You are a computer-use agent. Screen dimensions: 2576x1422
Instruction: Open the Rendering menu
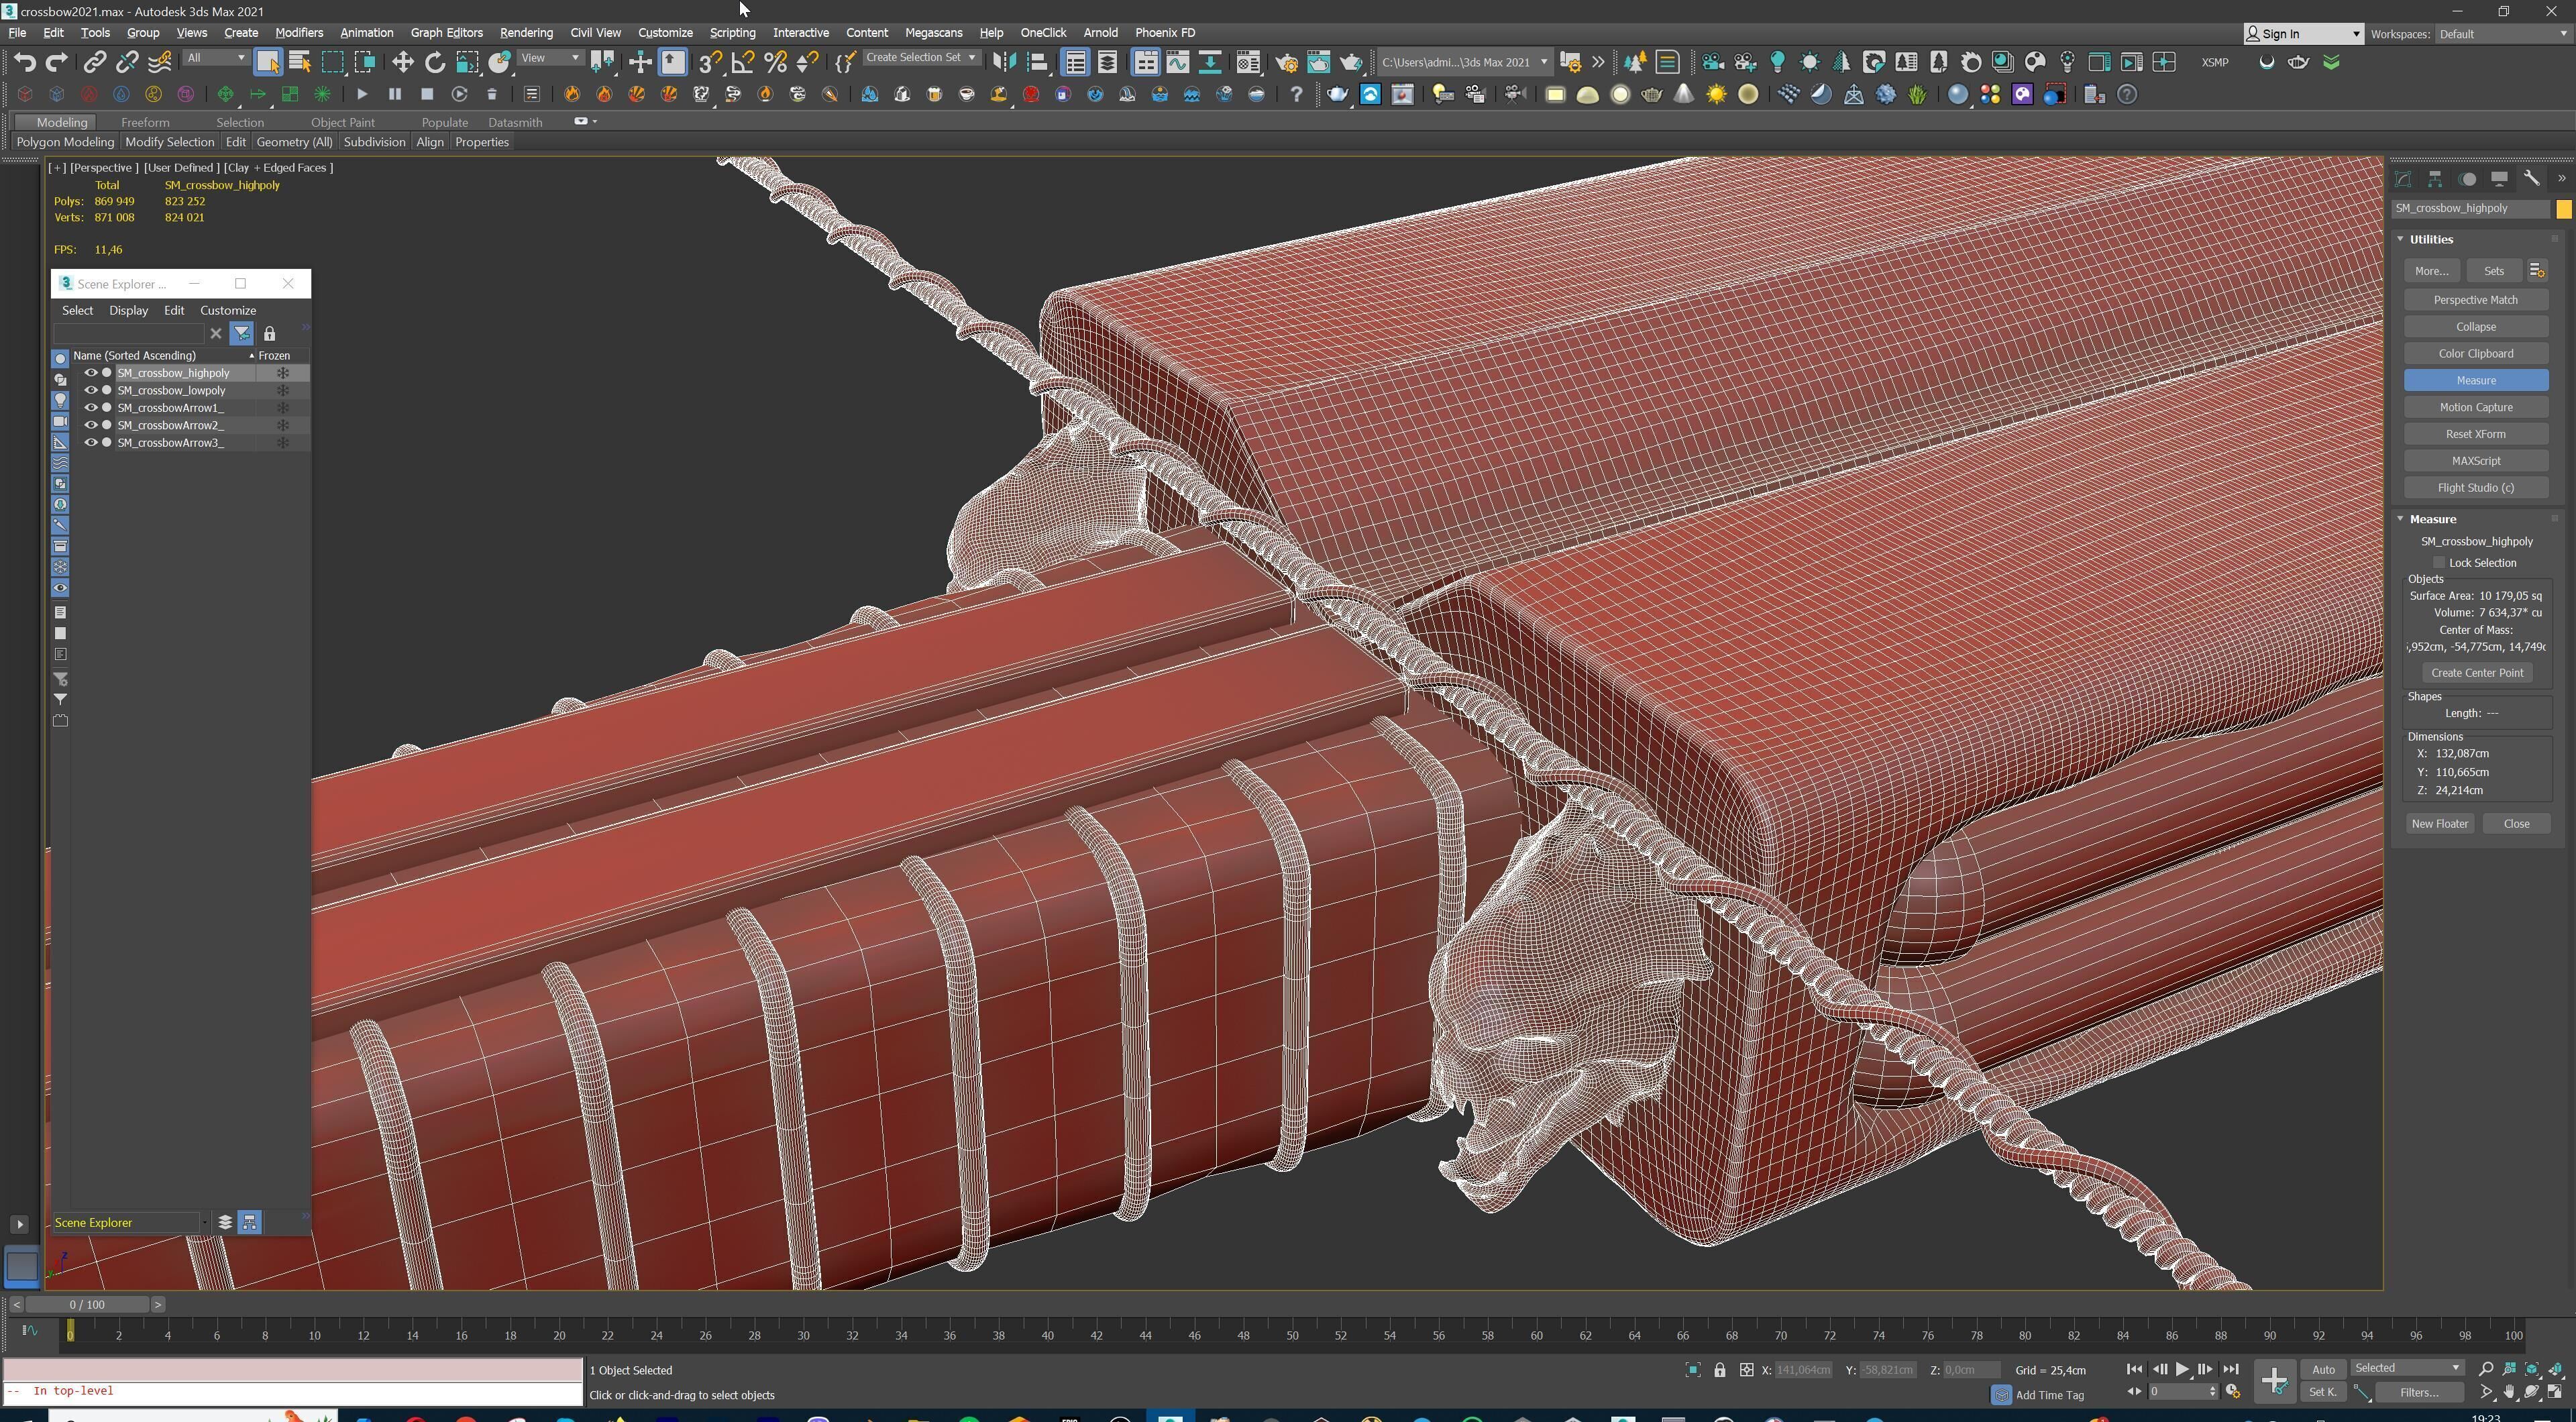[525, 32]
